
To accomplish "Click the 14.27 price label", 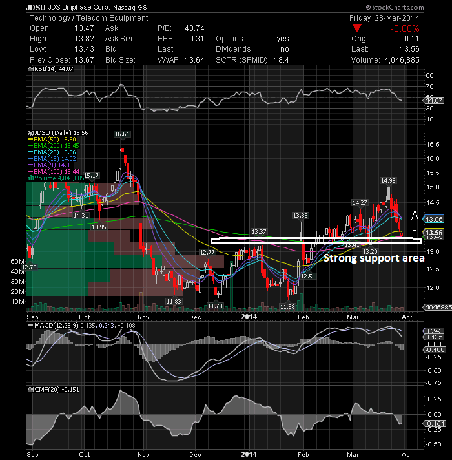I will click(360, 202).
